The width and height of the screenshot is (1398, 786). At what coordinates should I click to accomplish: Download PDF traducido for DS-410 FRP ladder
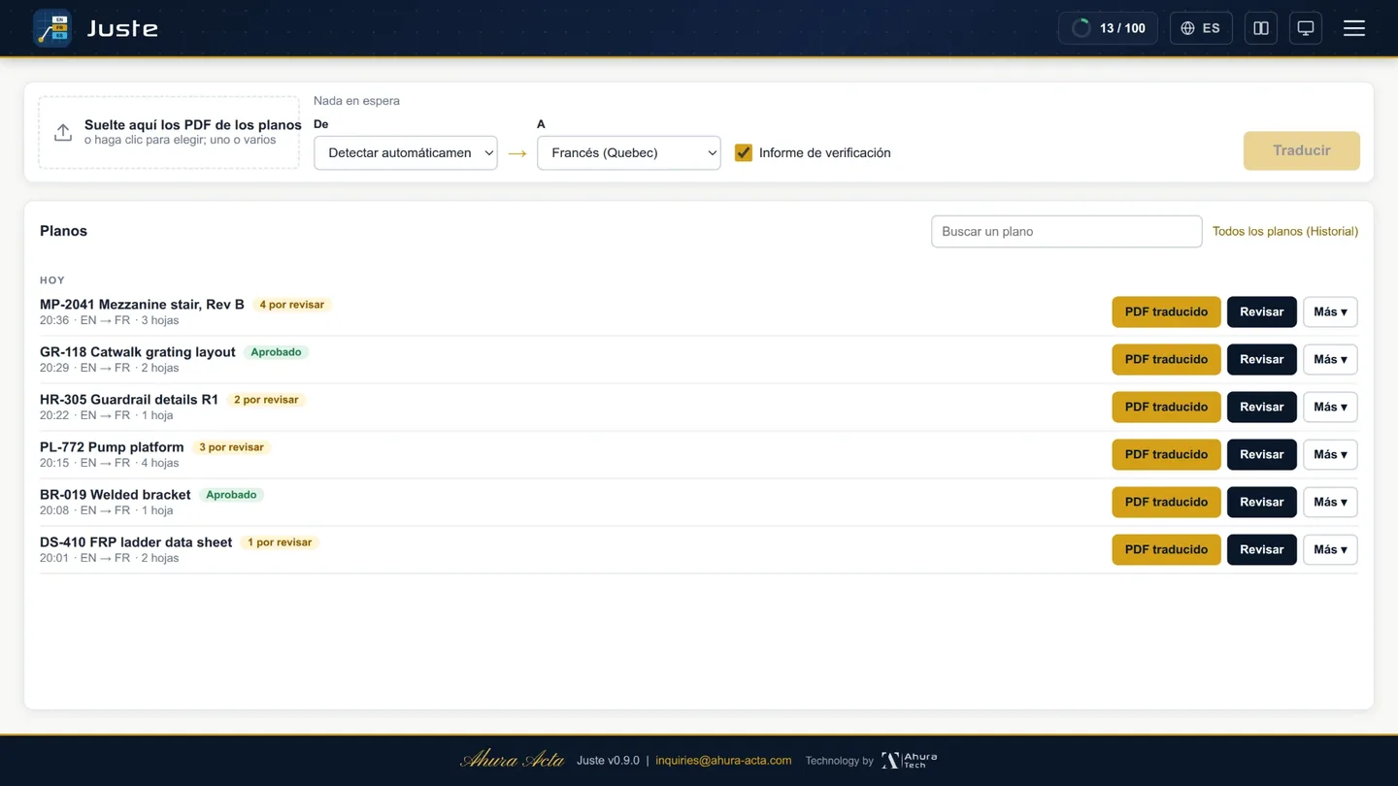tap(1166, 549)
